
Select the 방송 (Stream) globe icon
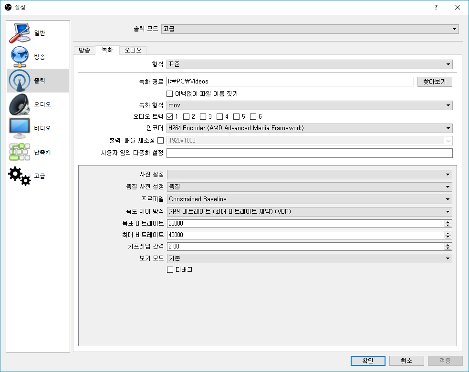tap(20, 57)
